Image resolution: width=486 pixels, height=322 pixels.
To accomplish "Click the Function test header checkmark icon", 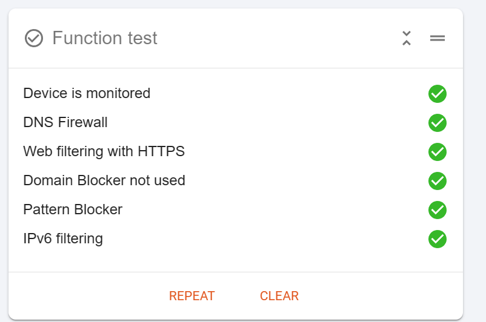I will tap(34, 38).
